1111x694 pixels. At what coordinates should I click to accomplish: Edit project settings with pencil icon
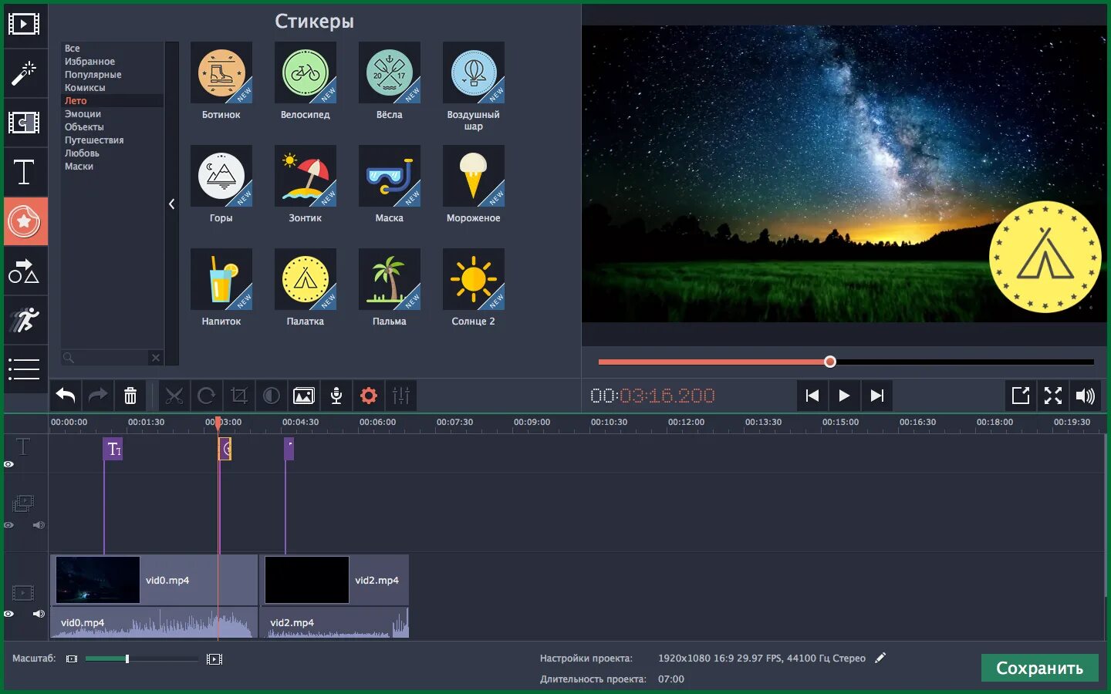[880, 658]
